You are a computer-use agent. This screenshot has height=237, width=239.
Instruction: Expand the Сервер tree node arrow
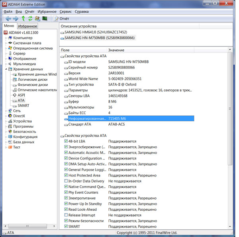(x=6, y=54)
